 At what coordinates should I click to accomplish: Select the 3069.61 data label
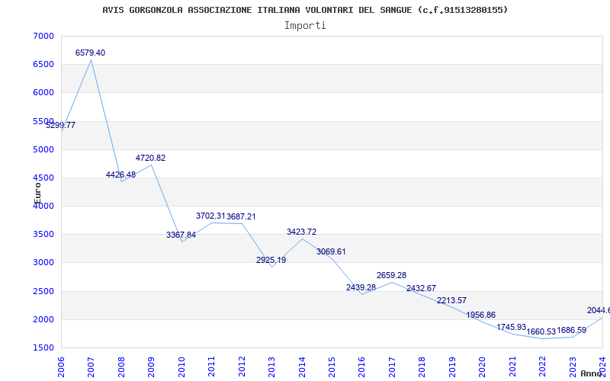331,252
